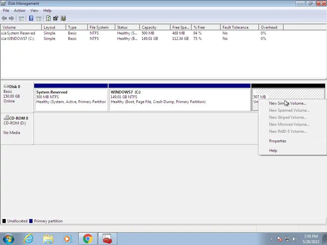
Task: Select the CD-ROM 0 drive icon
Action: (x=6, y=118)
